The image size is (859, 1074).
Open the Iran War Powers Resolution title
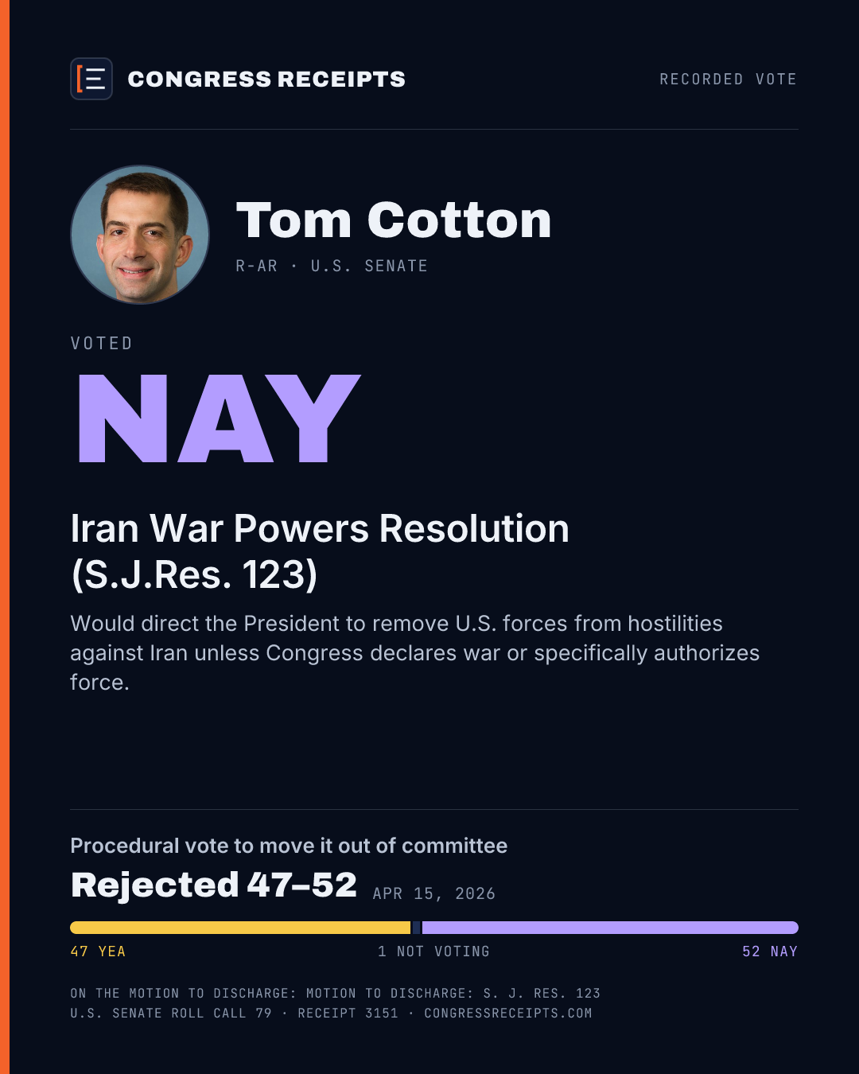pos(320,551)
